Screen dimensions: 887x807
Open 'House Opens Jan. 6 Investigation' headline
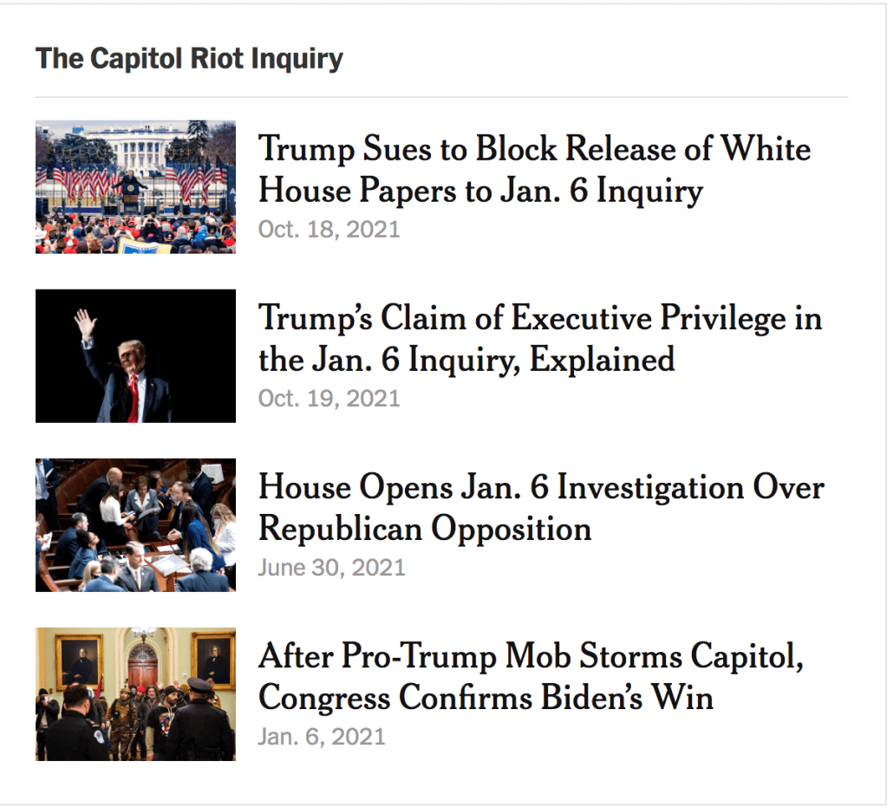pos(540,487)
